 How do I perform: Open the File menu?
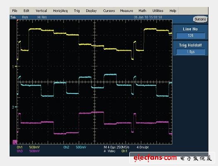(x=15, y=11)
